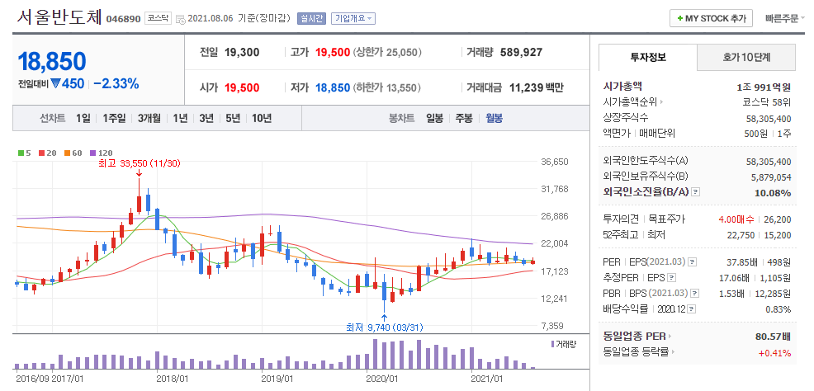Click the 상장주식수 value 58,305,400
The height and width of the screenshot is (391, 814).
click(769, 119)
